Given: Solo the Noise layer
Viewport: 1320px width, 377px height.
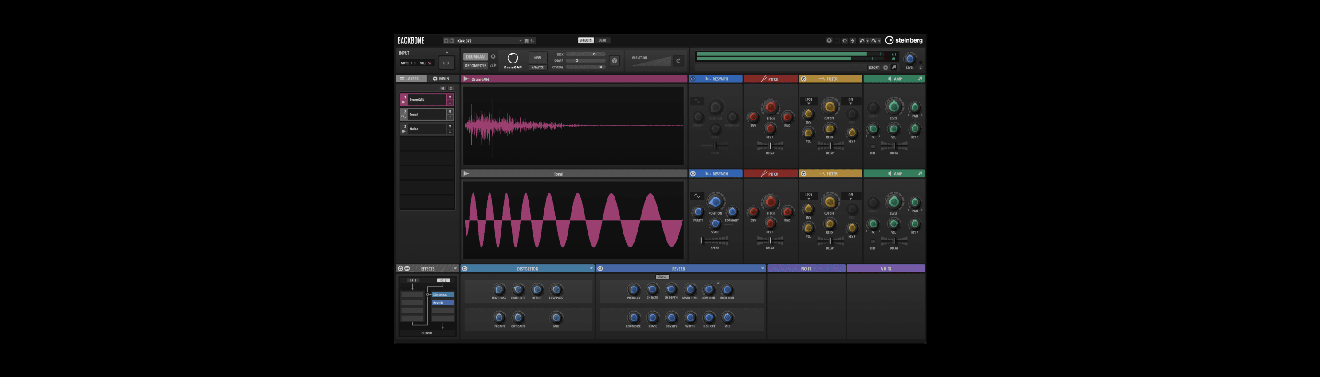Looking at the screenshot, I should [x=450, y=132].
